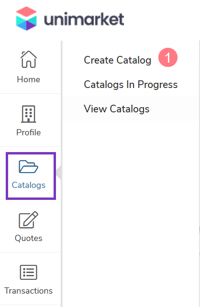Click the Quotes label in sidebar
Screen dimensions: 200x307
coord(29,238)
